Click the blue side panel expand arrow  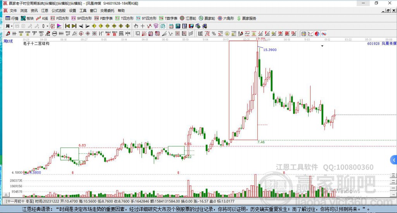point(394,160)
